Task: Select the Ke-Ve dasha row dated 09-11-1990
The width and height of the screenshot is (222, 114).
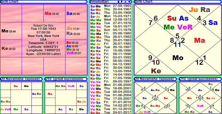Action: point(111,54)
